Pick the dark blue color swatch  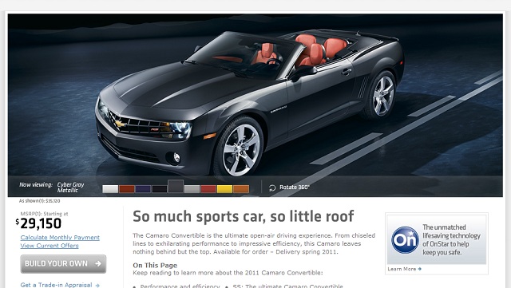[143, 189]
